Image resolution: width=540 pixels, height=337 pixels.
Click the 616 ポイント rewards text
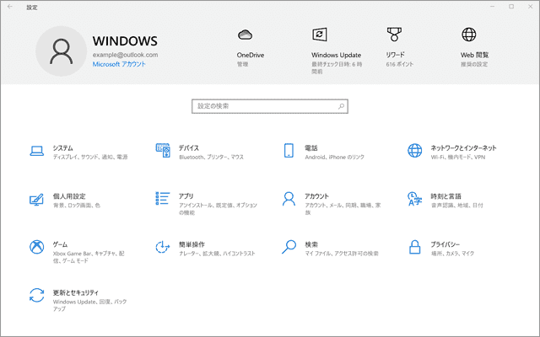point(399,64)
